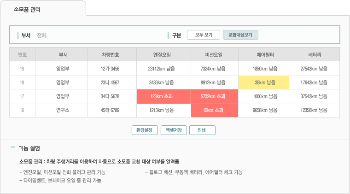Click the 8912km 남음 cell
350x194 pixels.
coord(215,82)
